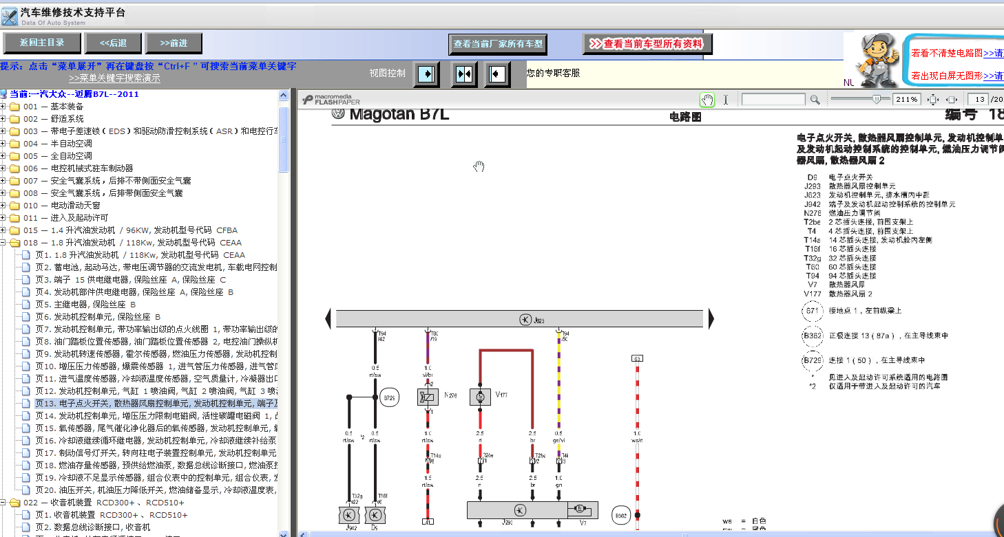Viewport: 1004px width, 537px height.
Task: Click the folder icon for 001 基本装备
Action: (x=14, y=107)
